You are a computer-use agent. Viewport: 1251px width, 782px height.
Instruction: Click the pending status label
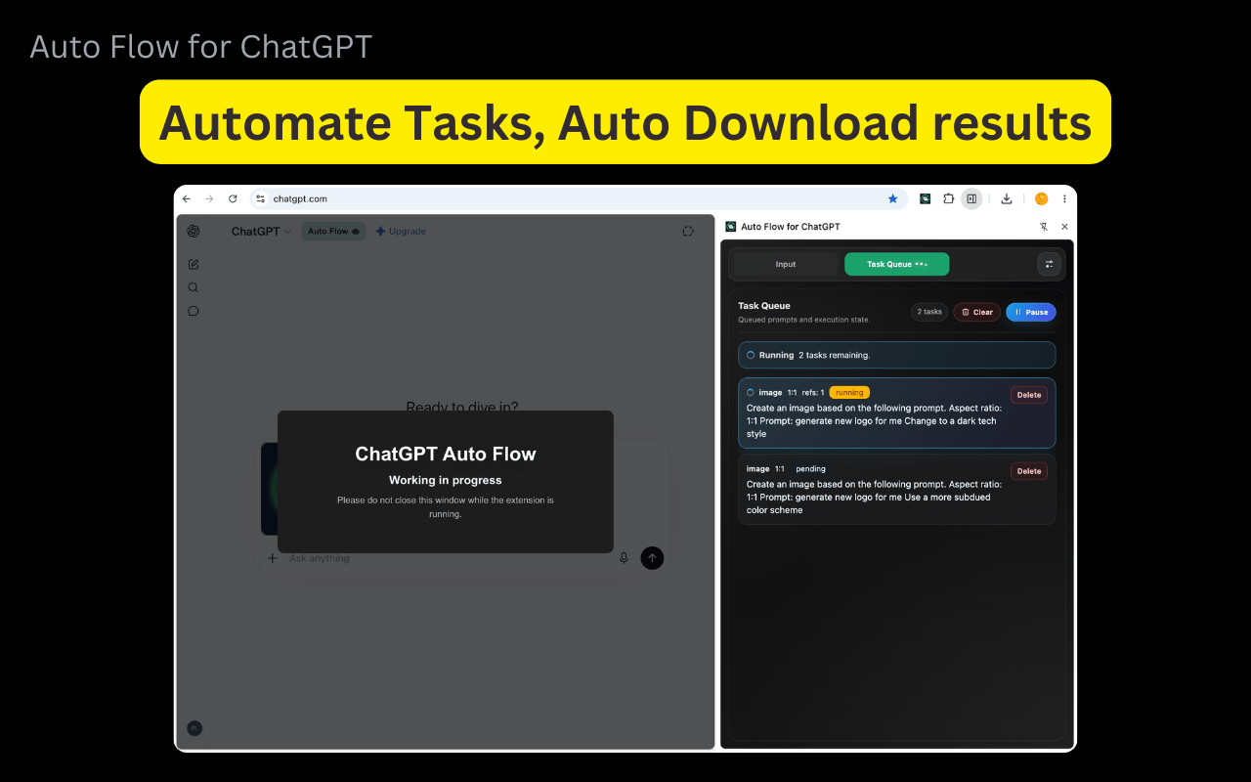coord(810,469)
